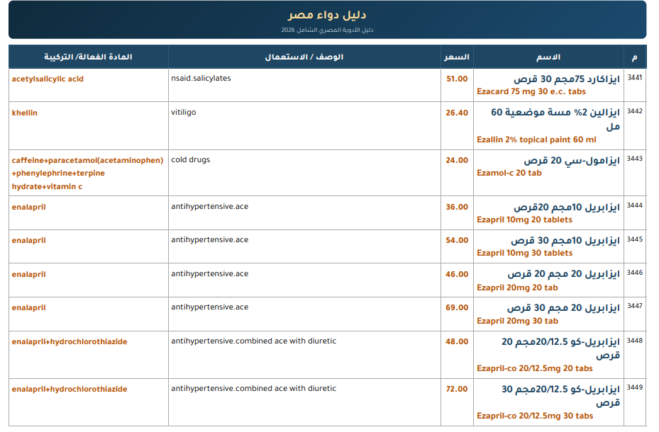The height and width of the screenshot is (432, 659).
Task: Click antihypertensive.ace in row 3447
Action: tap(210, 307)
